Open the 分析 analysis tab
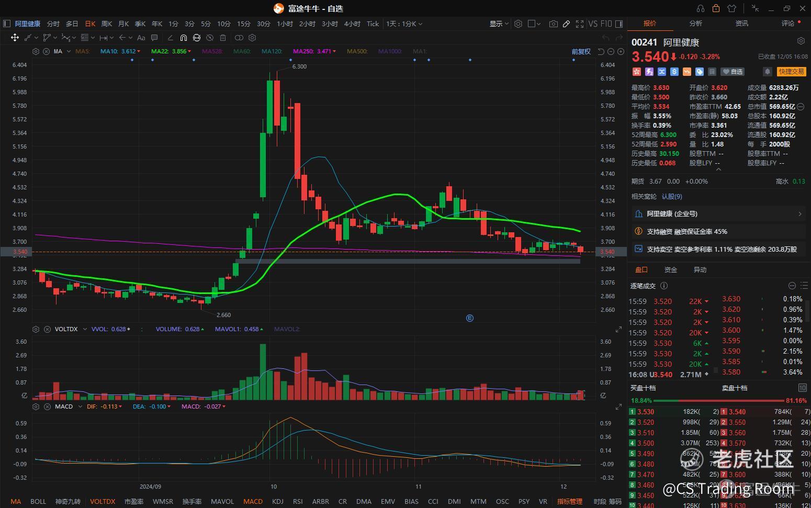The width and height of the screenshot is (811, 508). click(696, 24)
